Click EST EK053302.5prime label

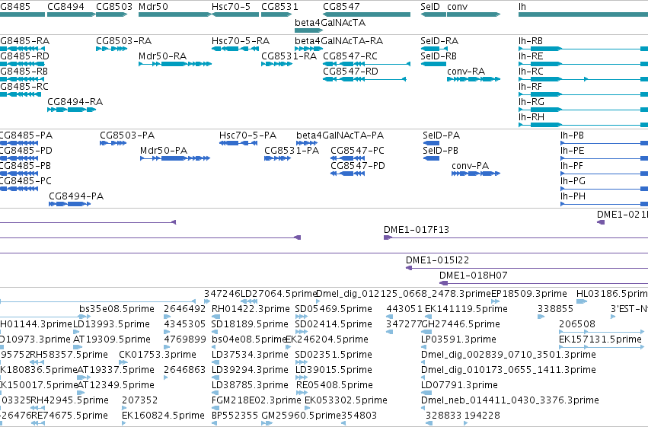click(346, 400)
